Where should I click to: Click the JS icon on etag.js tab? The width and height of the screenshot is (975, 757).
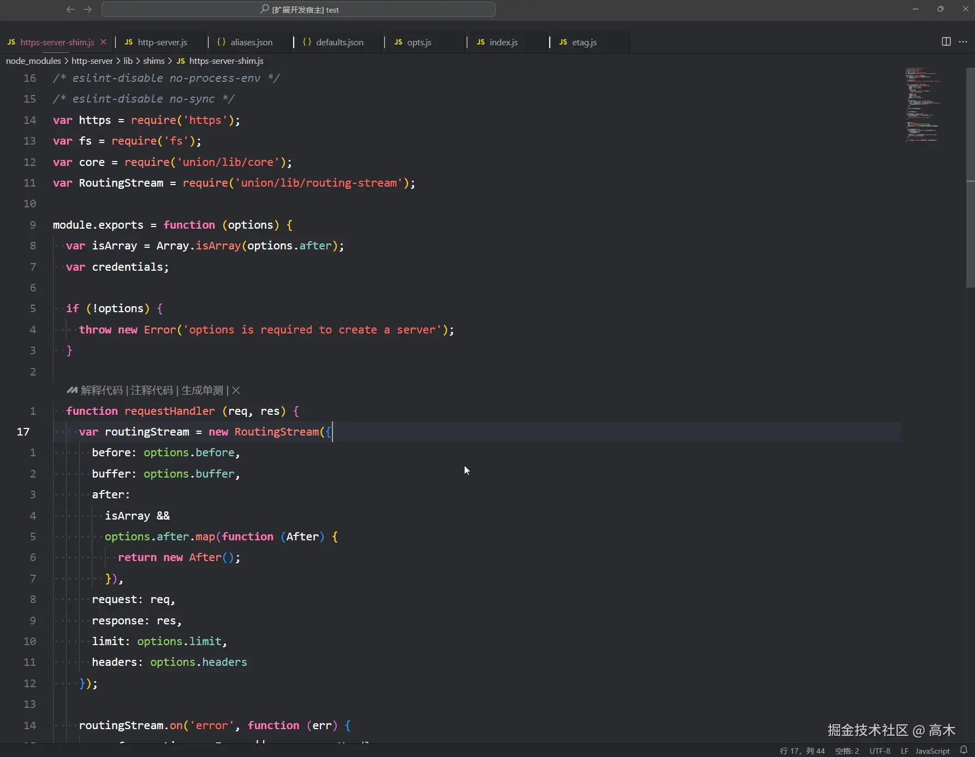tap(563, 42)
